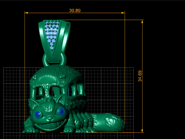Select the pendant bail with pavé stones
Viewport: 185px width, 139px height.
54,41
